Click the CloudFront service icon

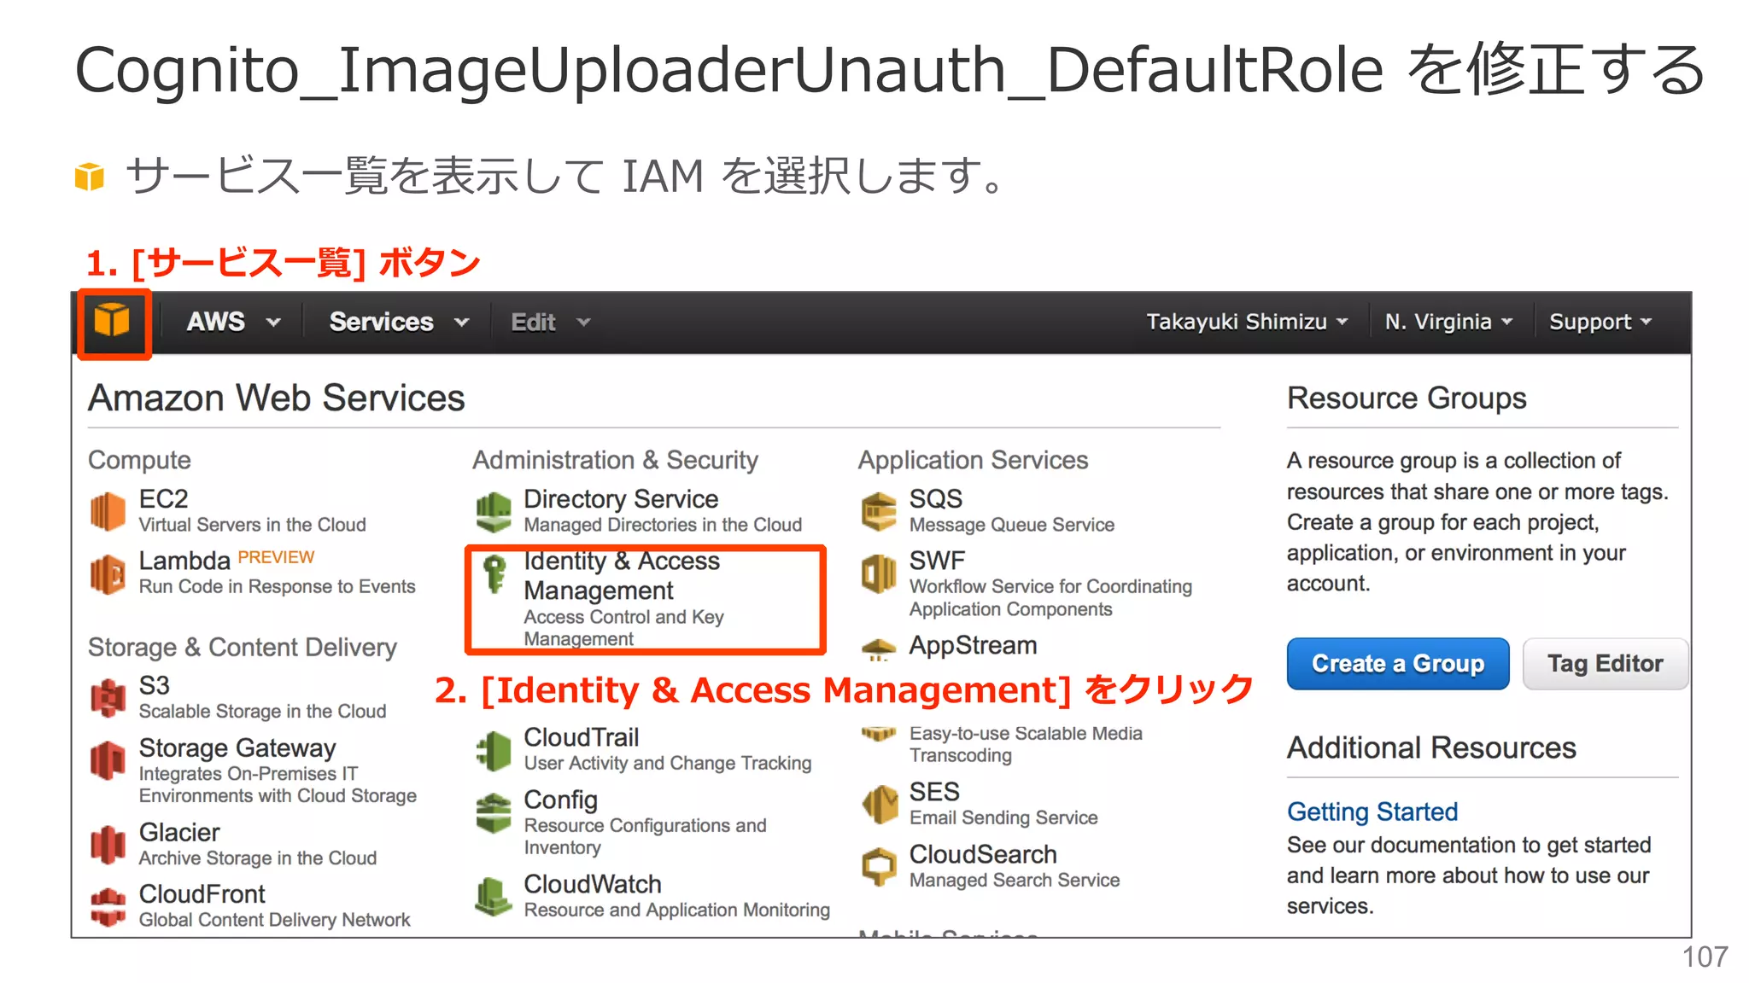point(108,907)
